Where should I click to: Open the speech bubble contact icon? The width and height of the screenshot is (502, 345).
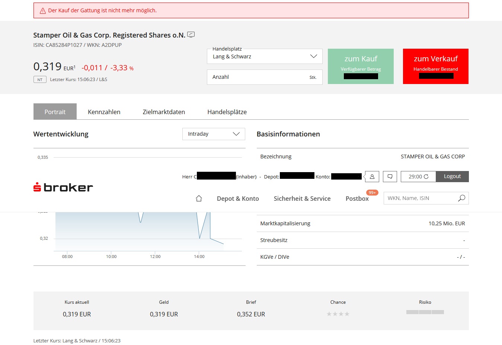pos(390,176)
